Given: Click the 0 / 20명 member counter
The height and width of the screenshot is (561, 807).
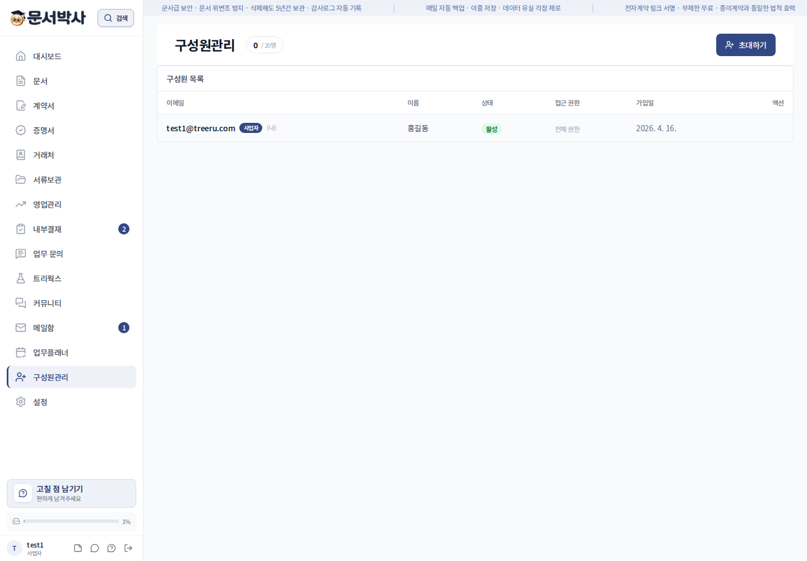Looking at the screenshot, I should coord(265,45).
